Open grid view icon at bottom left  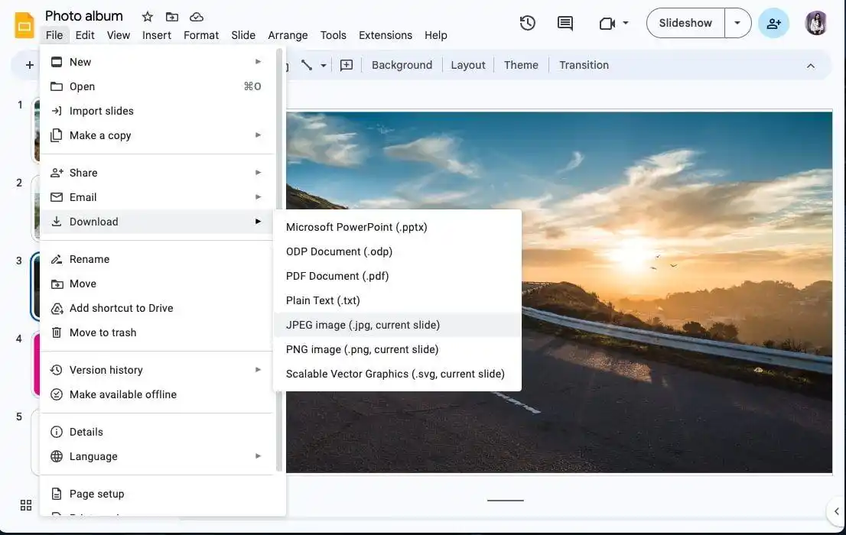26,505
